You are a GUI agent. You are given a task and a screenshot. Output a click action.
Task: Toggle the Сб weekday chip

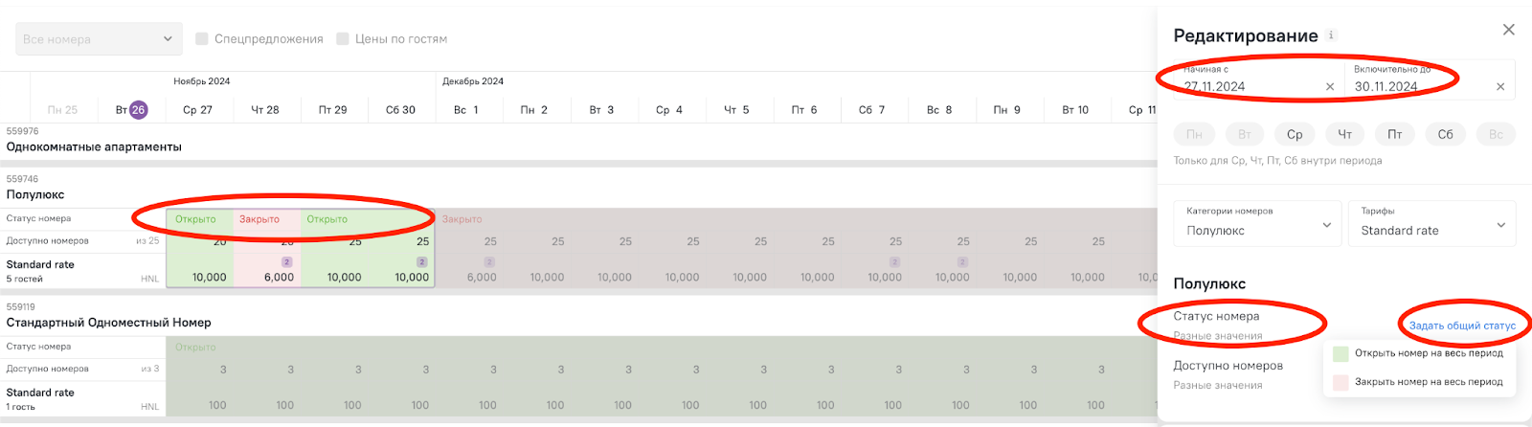1445,134
